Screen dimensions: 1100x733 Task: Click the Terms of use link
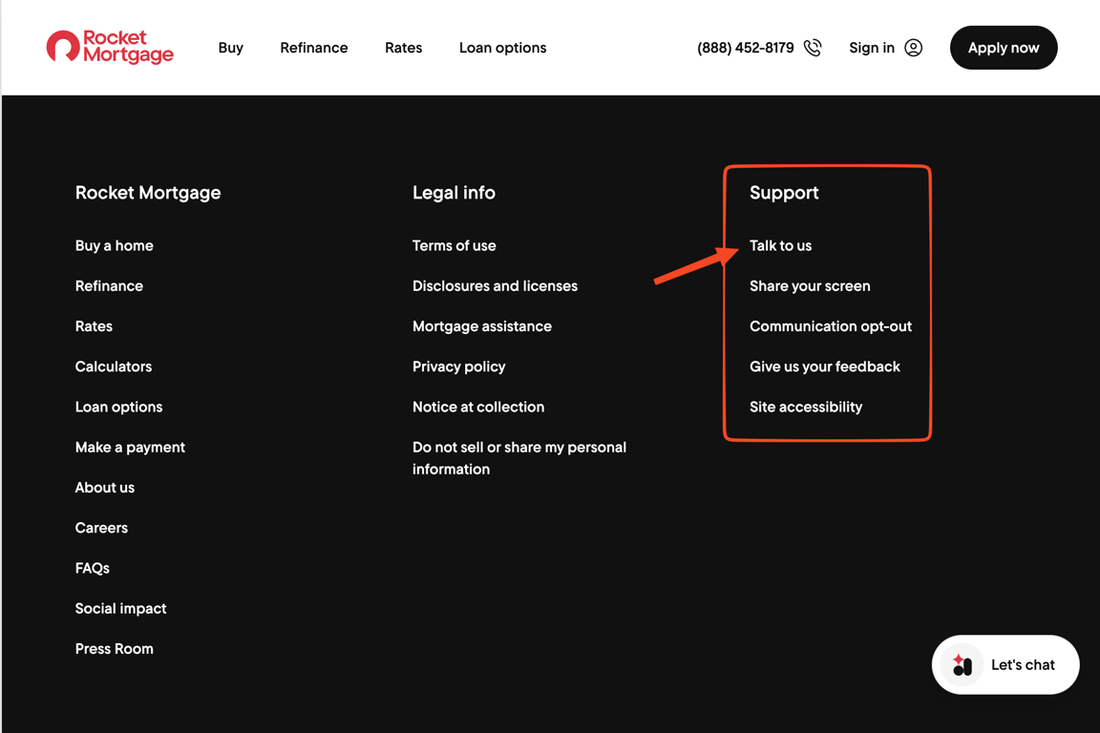(x=454, y=245)
